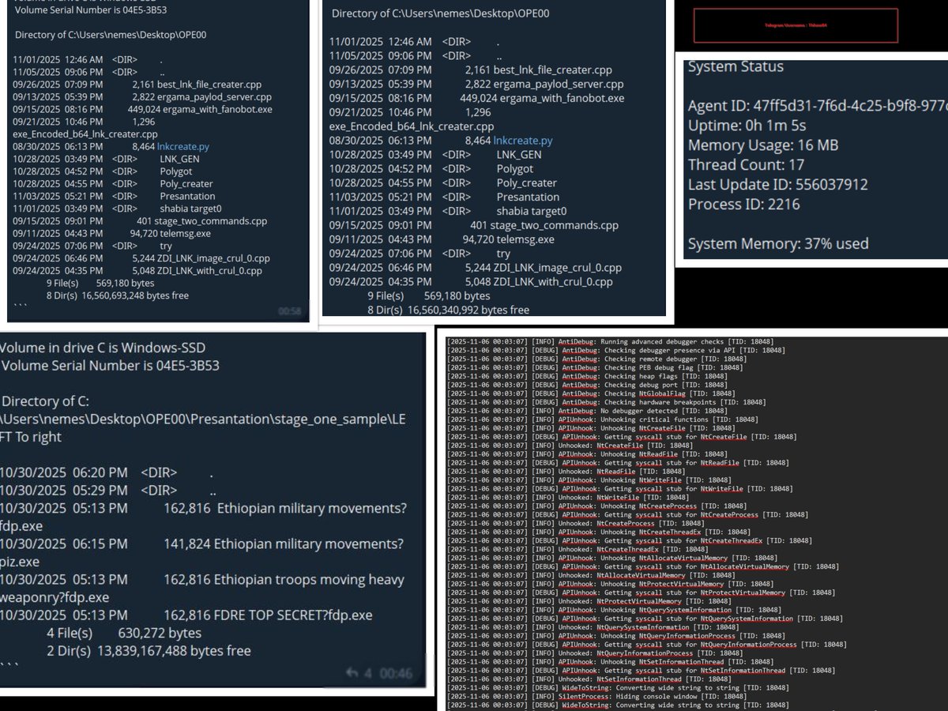Select best_lnk_file_creater.cpp in message stamped 00:58

point(209,84)
